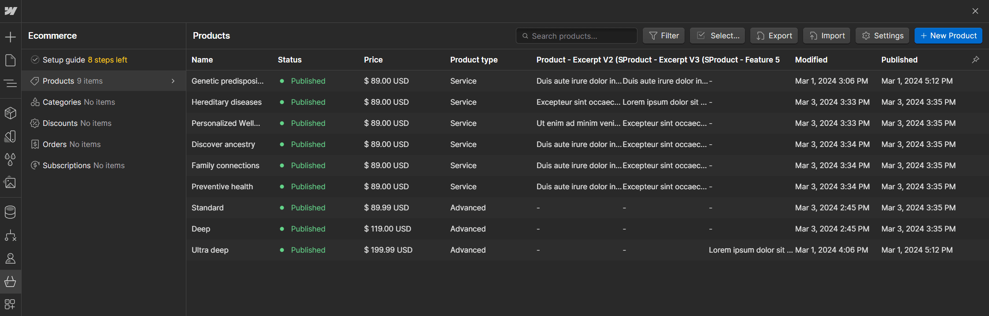Click the Setup guide checkmark icon
Viewport: 989px width, 316px height.
35,59
